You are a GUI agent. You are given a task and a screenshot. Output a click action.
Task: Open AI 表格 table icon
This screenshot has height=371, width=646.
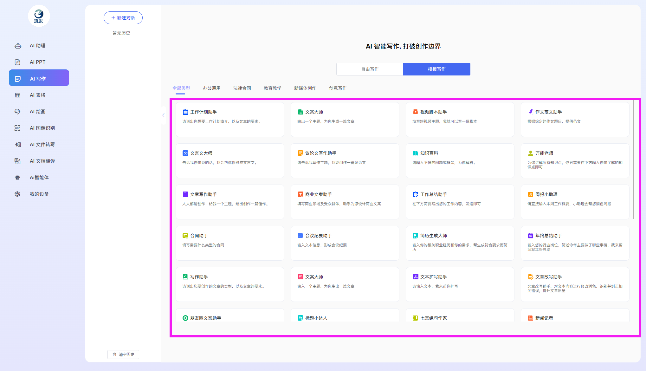click(18, 95)
